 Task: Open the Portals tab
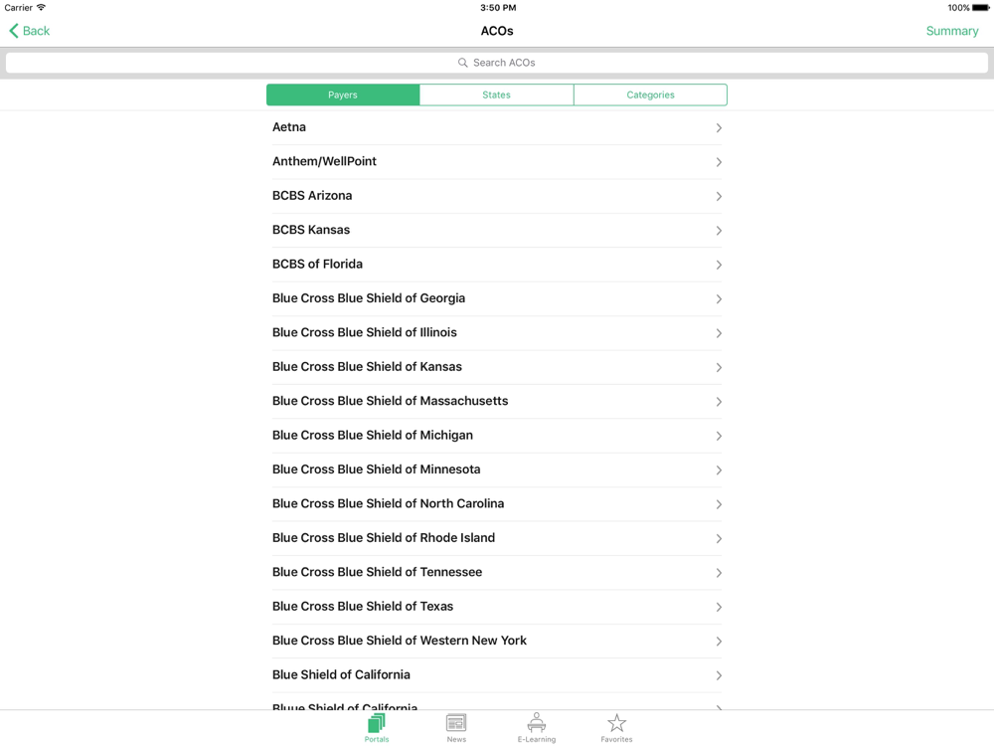coord(377,728)
